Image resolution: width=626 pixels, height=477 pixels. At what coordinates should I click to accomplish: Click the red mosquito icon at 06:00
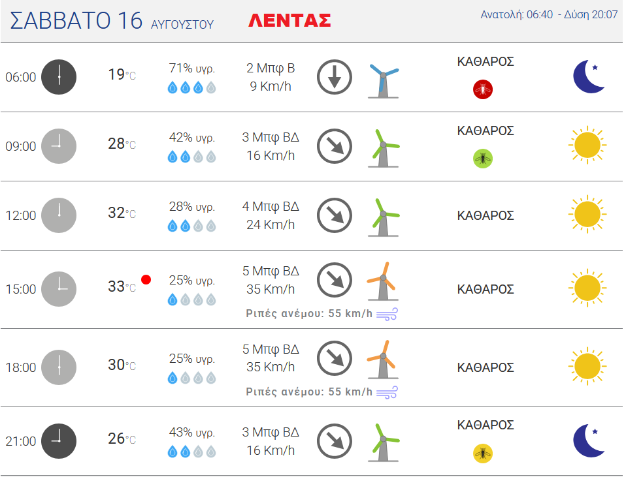tap(483, 89)
